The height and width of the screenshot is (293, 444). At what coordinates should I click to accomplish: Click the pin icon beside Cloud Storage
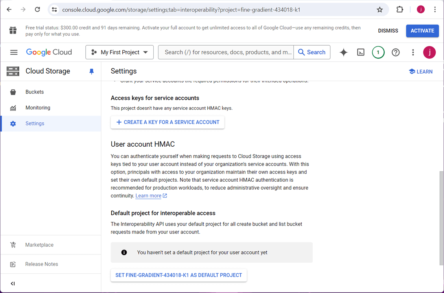92,72
